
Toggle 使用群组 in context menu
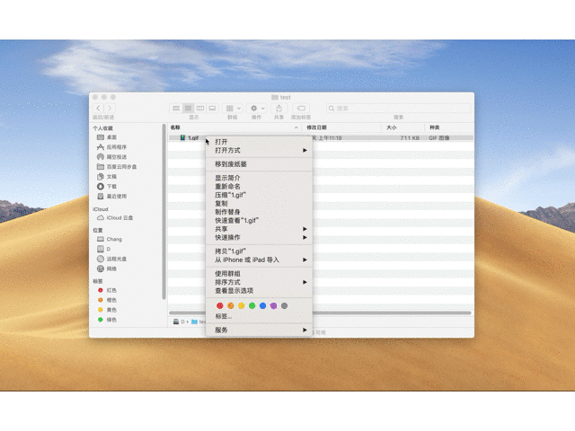(x=260, y=274)
